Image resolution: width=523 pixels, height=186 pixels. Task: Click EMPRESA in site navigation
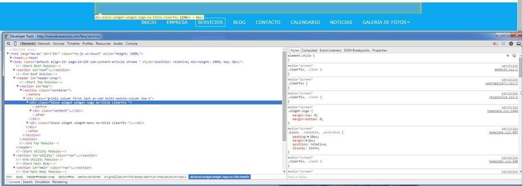177,22
